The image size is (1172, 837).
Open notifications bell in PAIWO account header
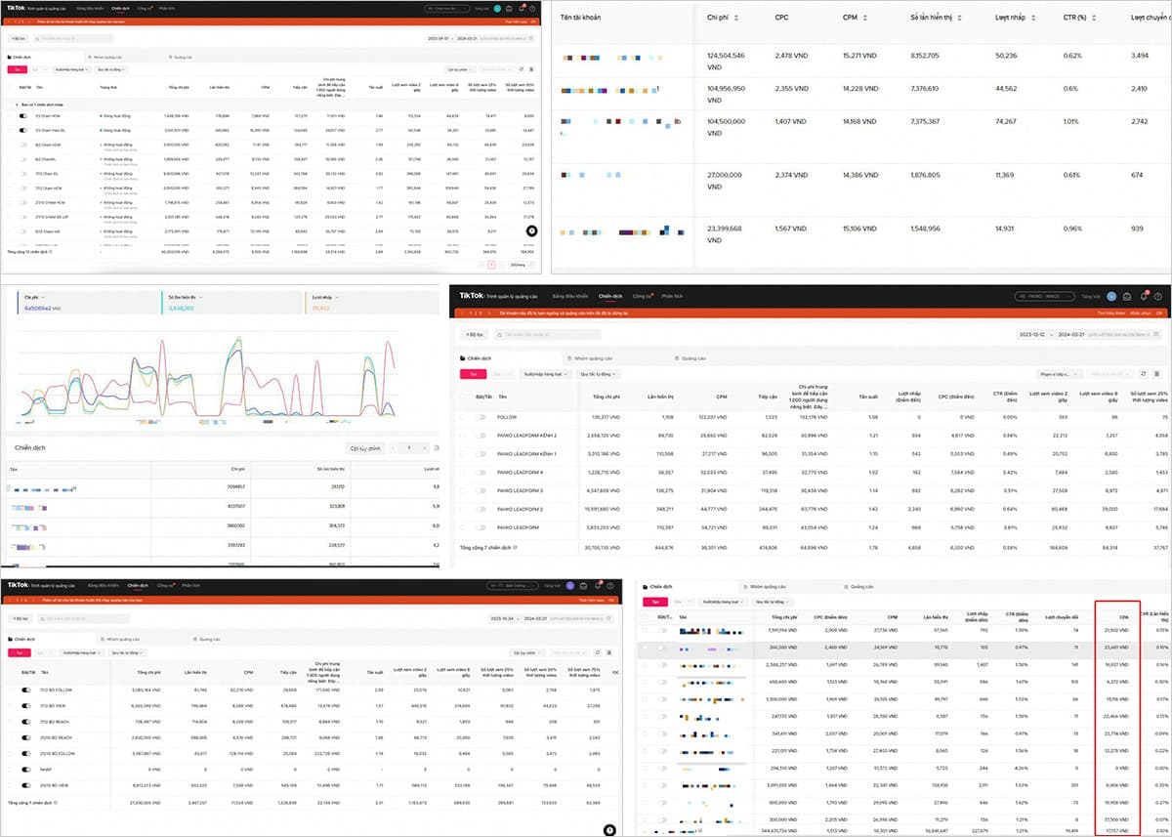1142,296
